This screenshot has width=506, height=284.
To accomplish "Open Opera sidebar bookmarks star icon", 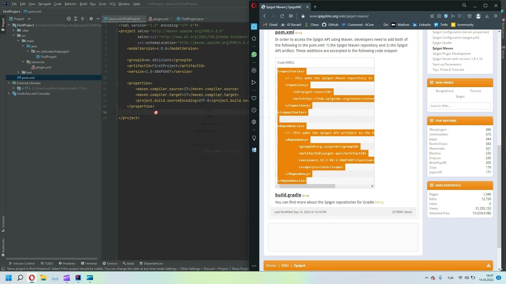I will [254, 38].
